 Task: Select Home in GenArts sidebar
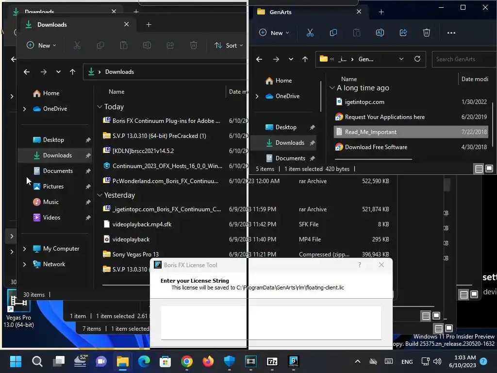point(283,81)
